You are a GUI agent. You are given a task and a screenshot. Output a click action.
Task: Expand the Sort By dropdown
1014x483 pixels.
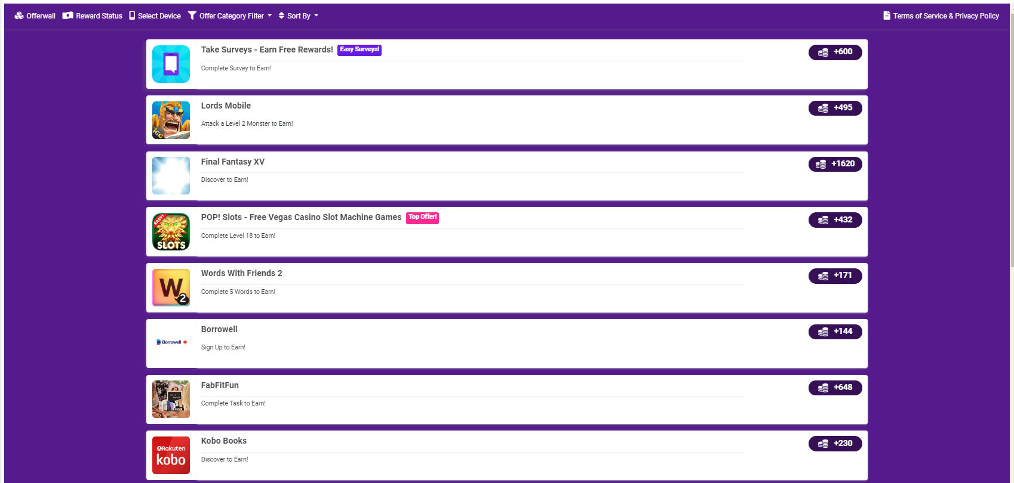(x=299, y=16)
